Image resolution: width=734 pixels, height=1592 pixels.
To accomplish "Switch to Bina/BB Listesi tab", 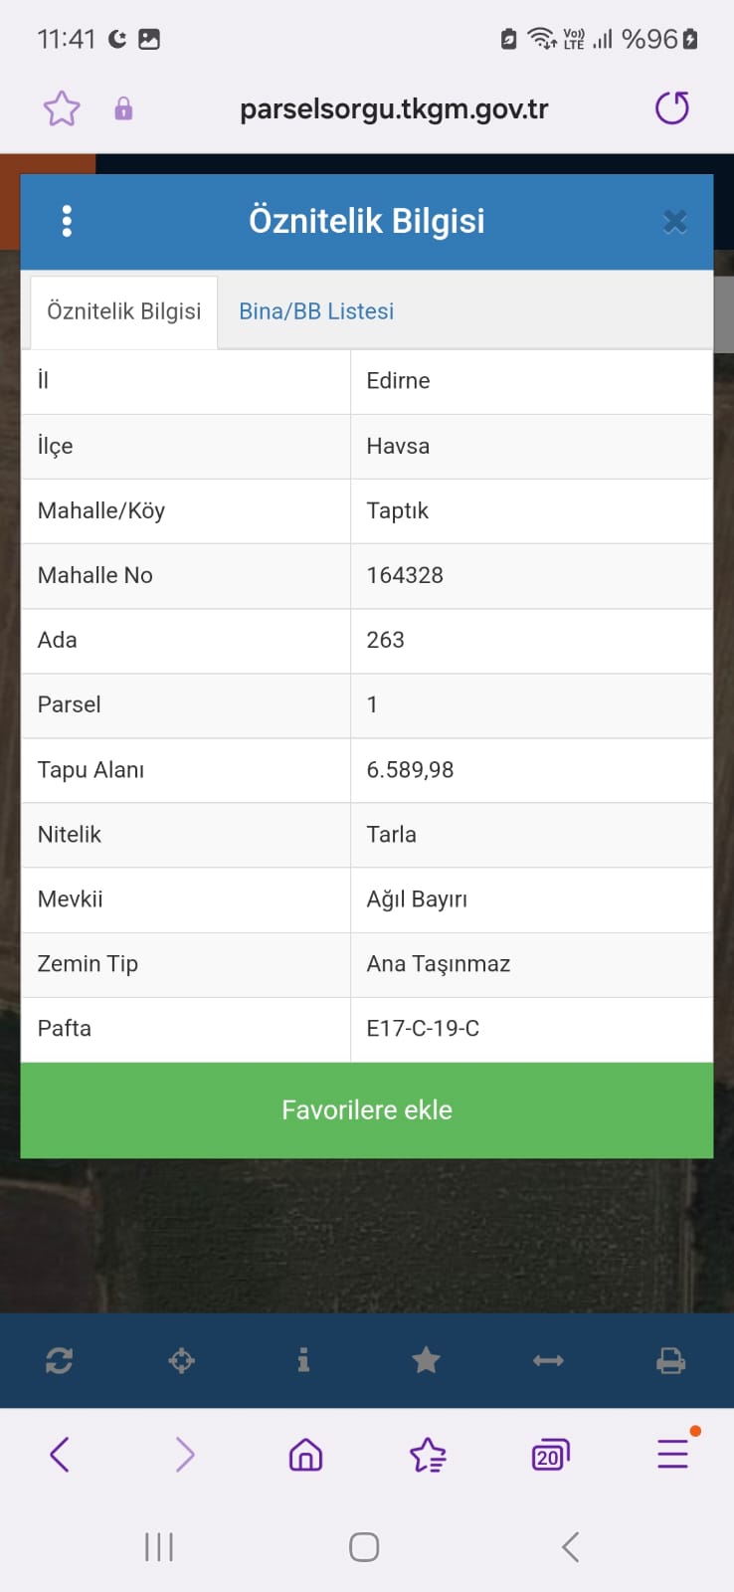I will pos(316,311).
